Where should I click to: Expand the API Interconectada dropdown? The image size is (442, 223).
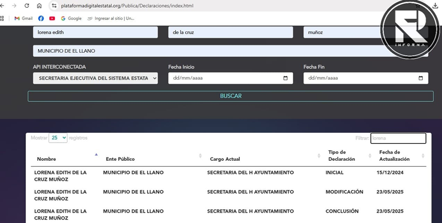click(95, 78)
